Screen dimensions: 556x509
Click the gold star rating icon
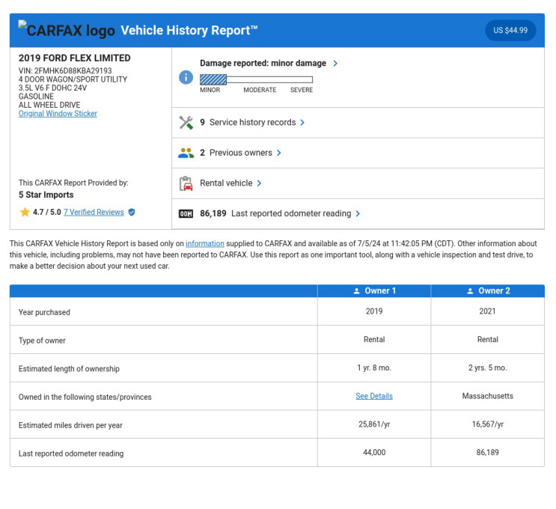point(25,213)
